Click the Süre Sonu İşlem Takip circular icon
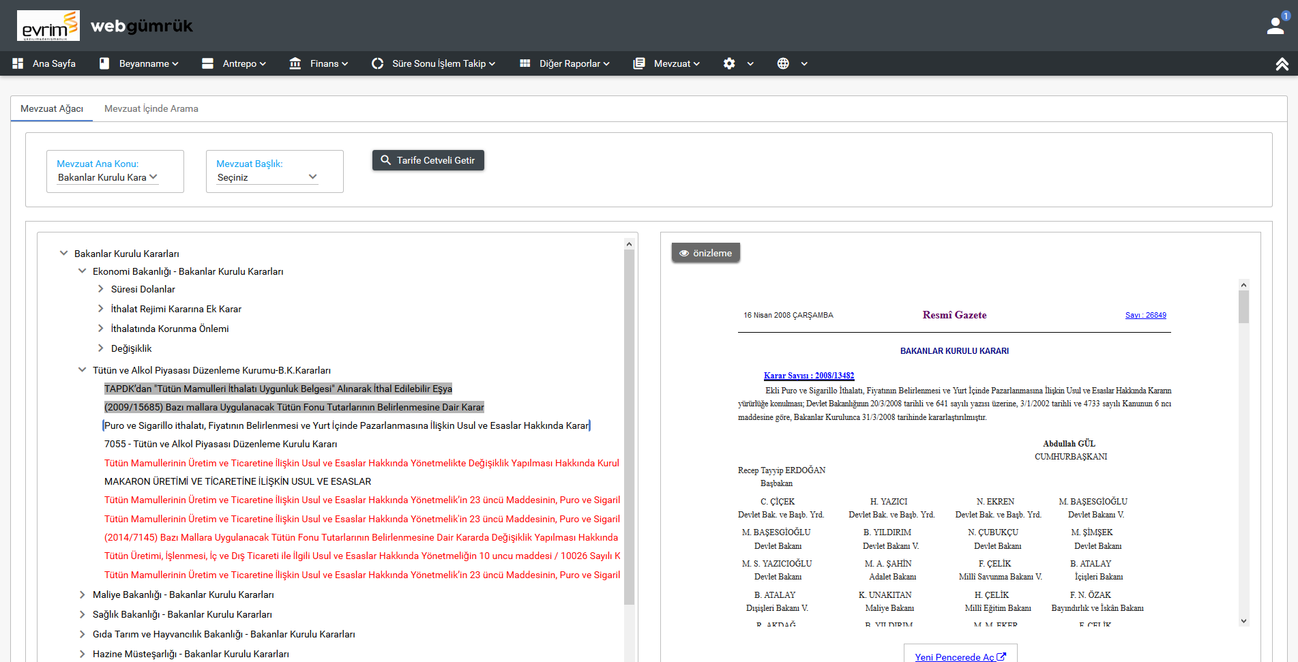 coord(377,63)
